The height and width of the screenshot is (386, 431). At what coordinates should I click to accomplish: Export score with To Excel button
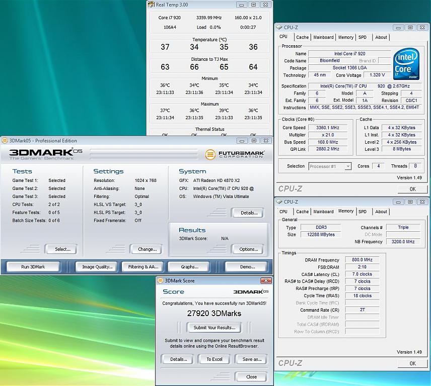[214, 359]
